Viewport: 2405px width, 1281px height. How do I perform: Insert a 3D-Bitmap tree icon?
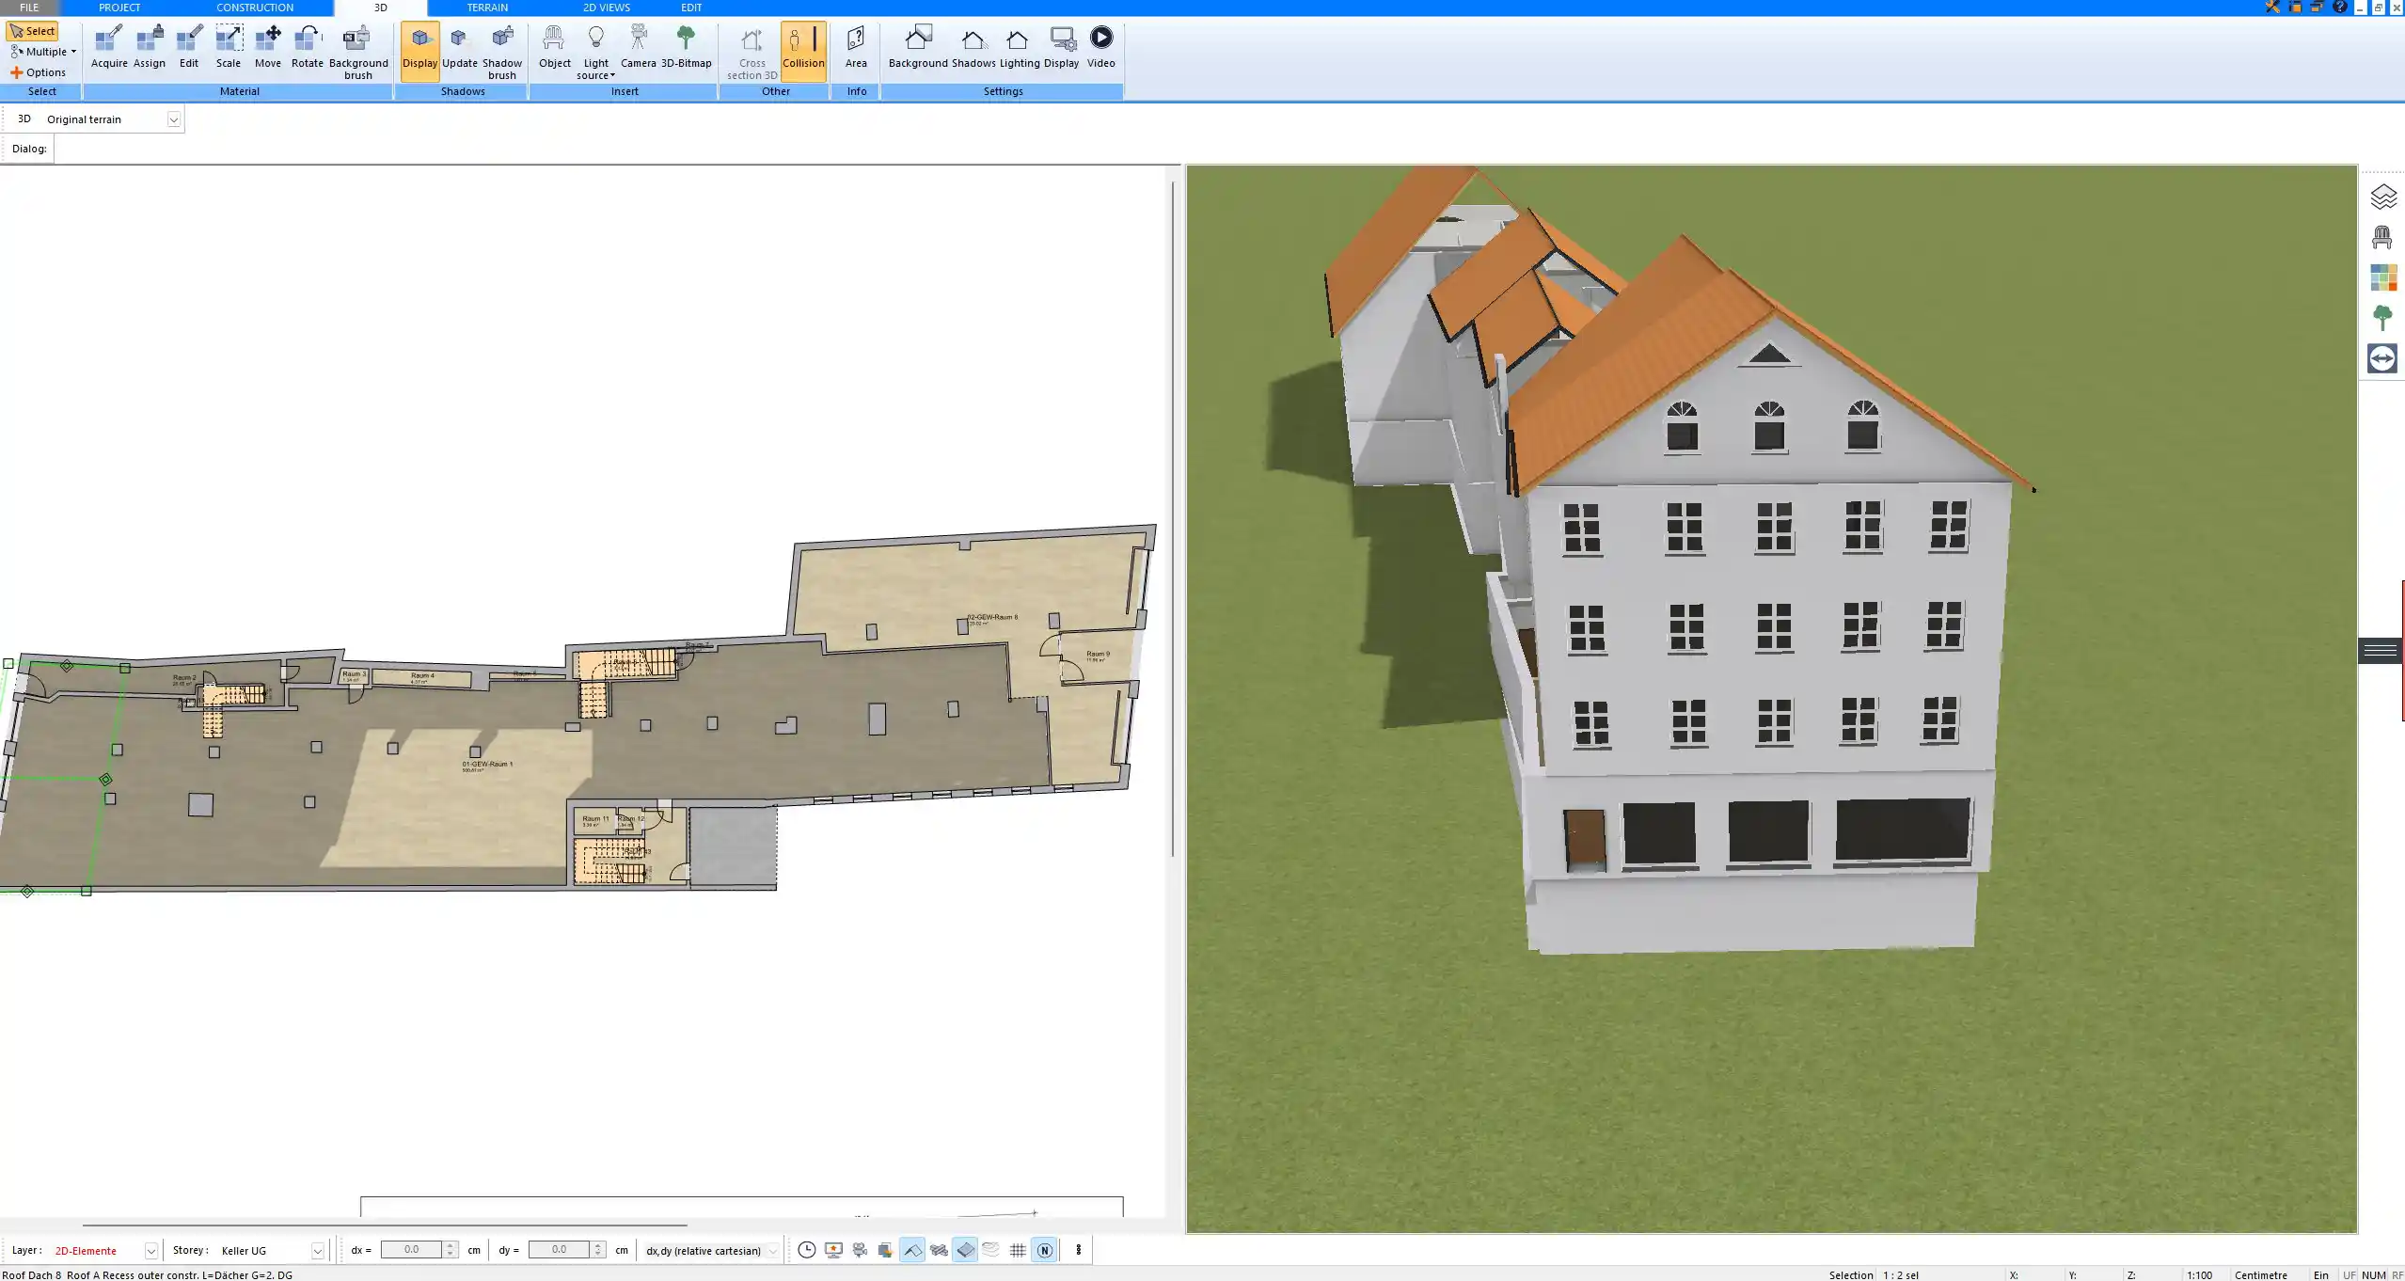click(686, 47)
